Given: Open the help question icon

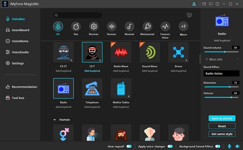Looking at the screenshot, I should tap(217, 4).
